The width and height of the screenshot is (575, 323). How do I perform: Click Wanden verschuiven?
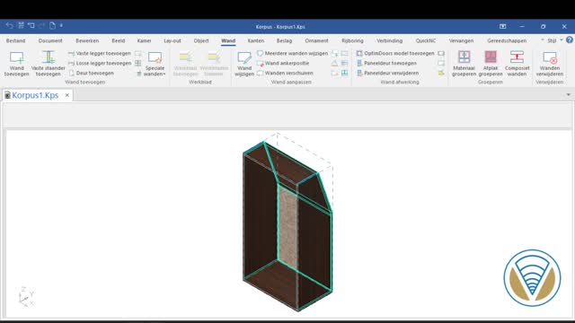point(285,74)
